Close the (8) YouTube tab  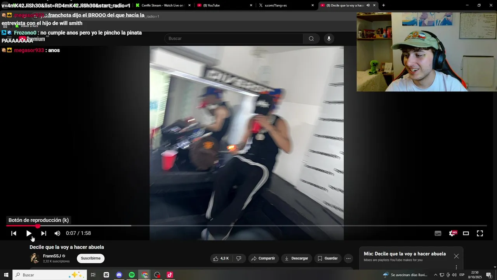tap(251, 5)
